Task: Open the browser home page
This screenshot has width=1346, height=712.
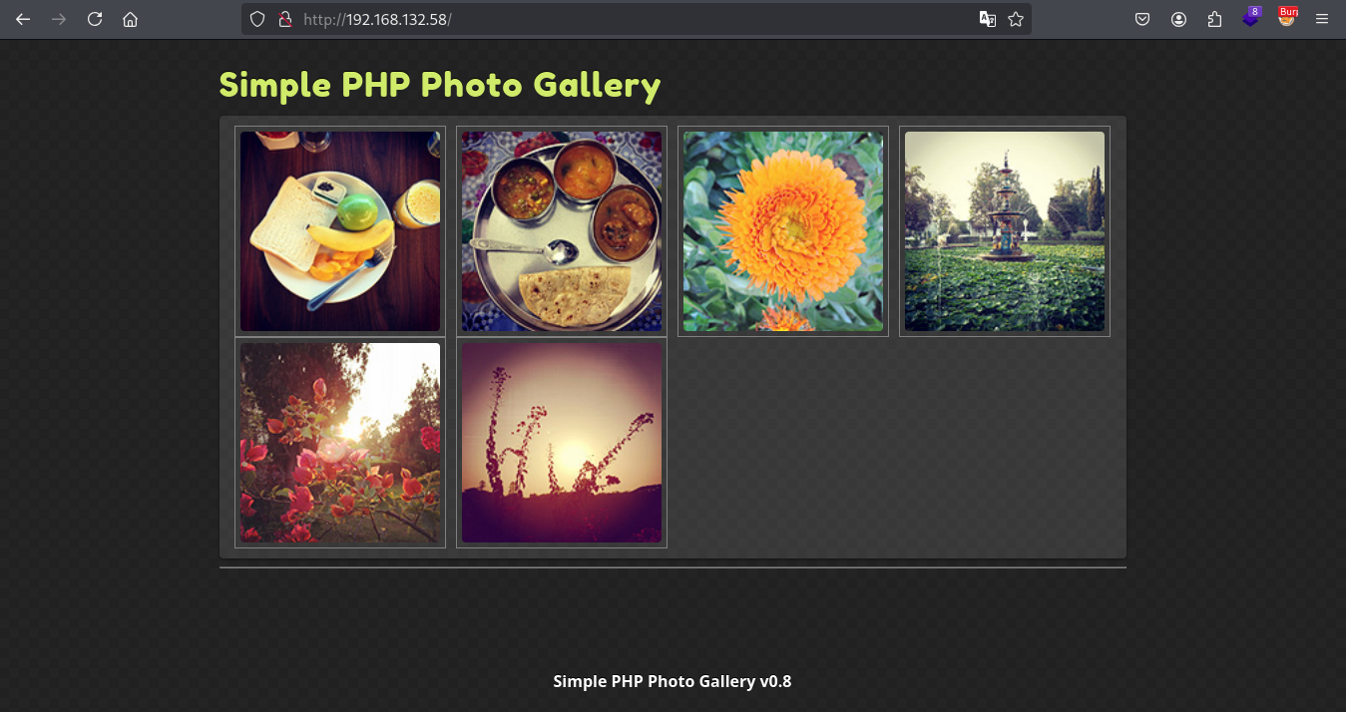Action: tap(130, 19)
